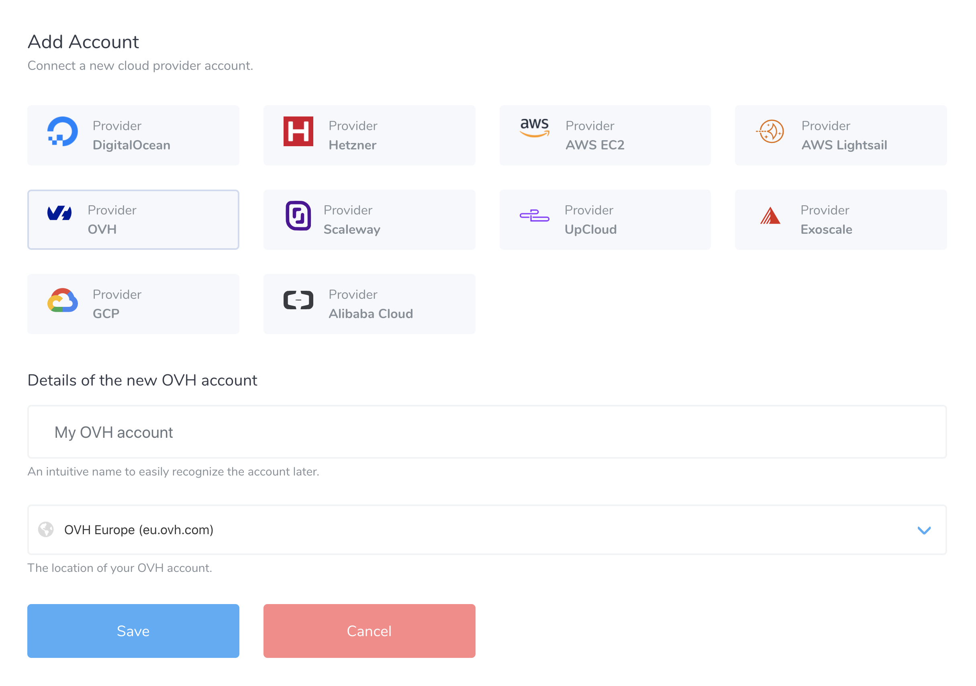
Task: Choose the AWS Lightsail provider name
Action: pyautogui.click(x=844, y=145)
